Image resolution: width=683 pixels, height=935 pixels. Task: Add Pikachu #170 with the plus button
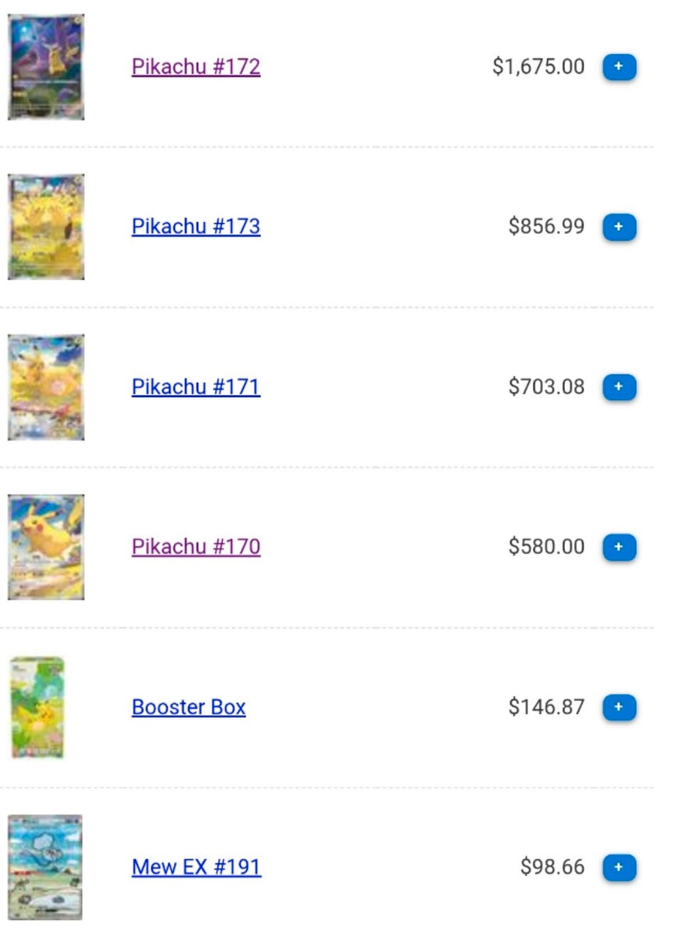(x=619, y=547)
